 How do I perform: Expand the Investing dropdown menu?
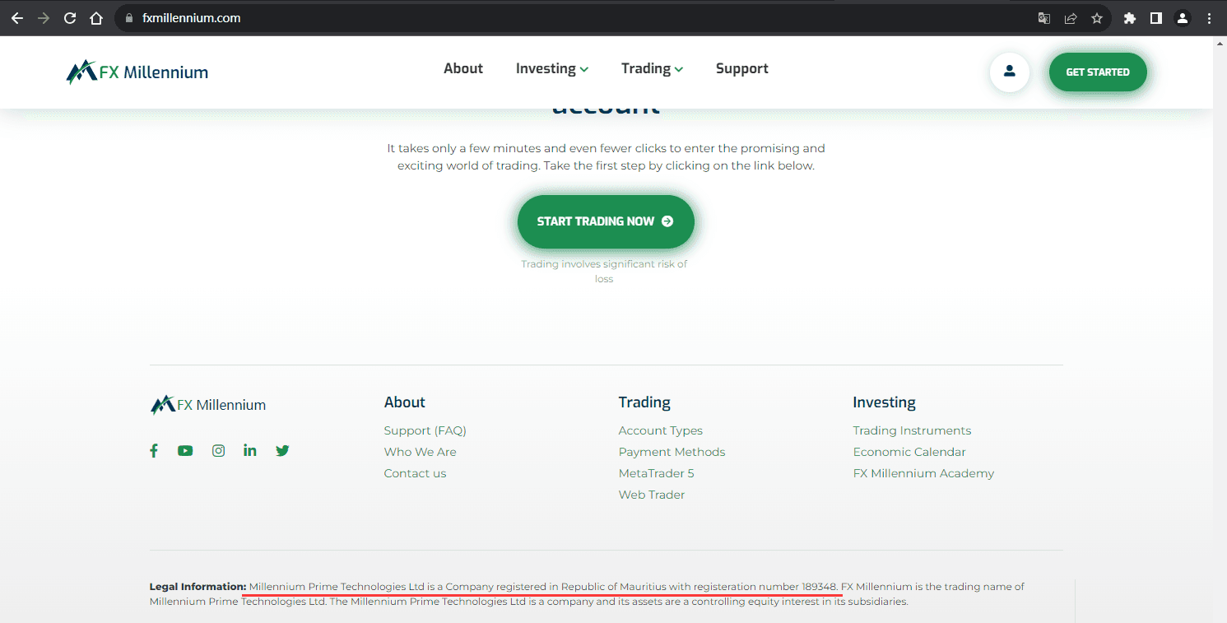(552, 68)
